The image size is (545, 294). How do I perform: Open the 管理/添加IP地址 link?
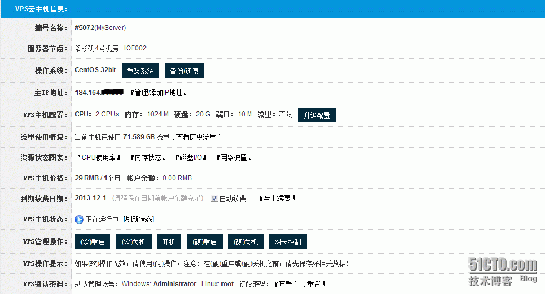click(158, 93)
